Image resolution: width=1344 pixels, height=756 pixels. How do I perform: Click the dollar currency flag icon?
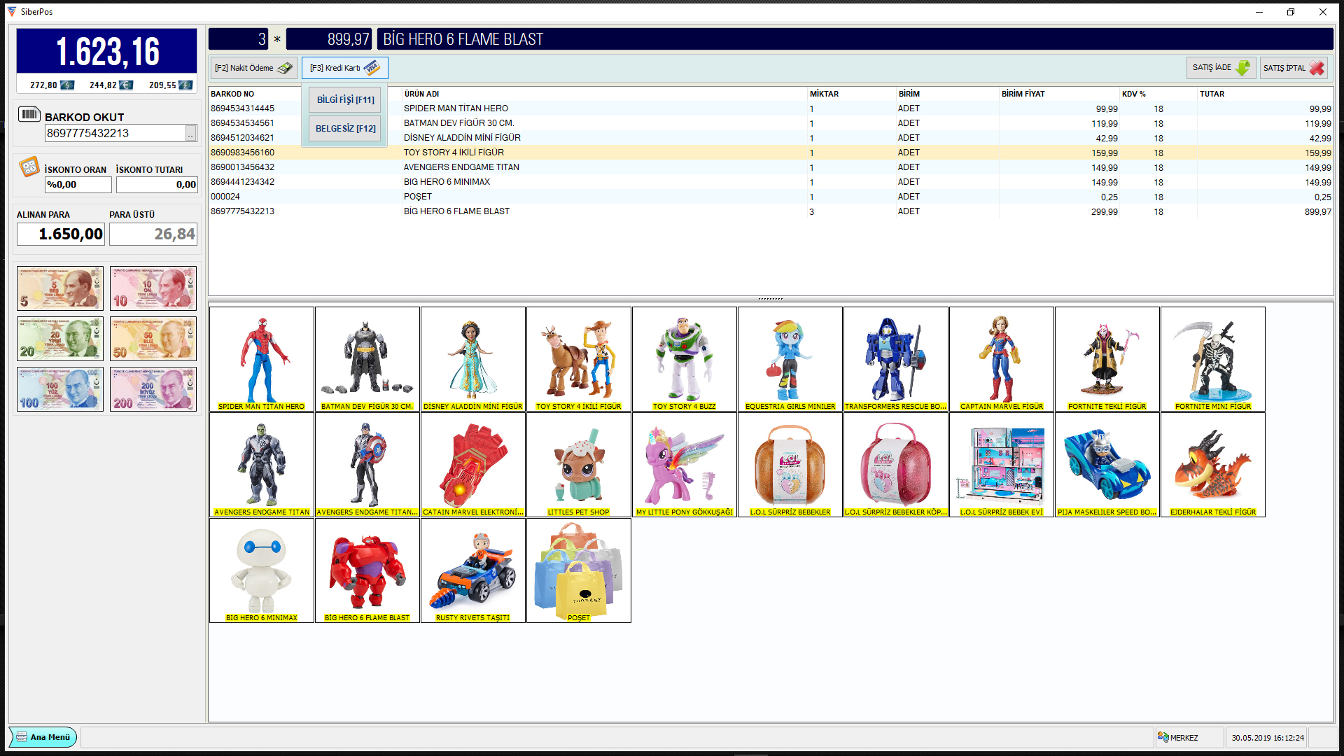click(67, 85)
